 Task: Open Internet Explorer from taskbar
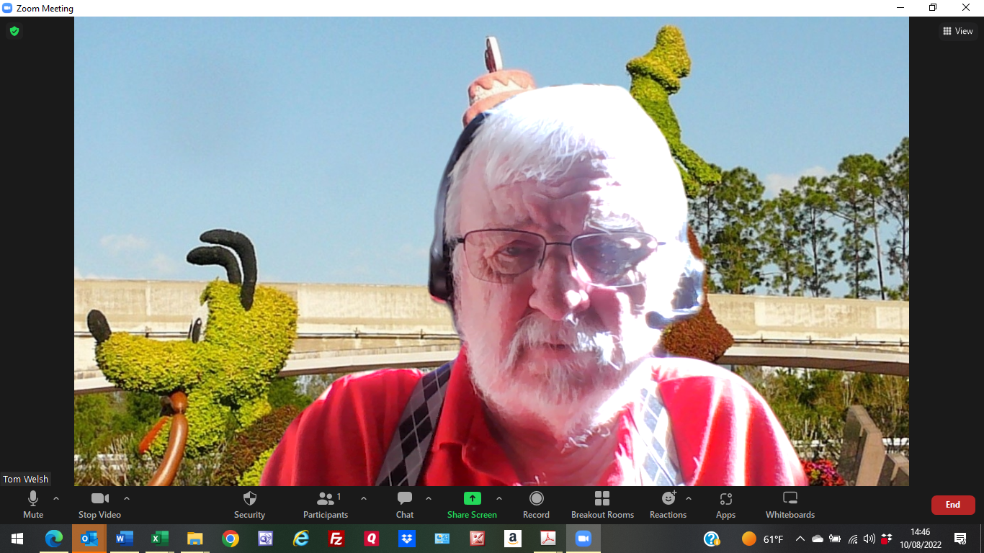click(x=301, y=539)
